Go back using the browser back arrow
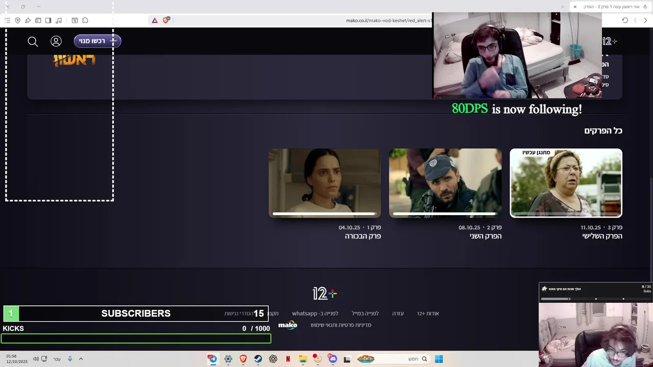Image resolution: width=653 pixels, height=367 pixels. (645, 20)
